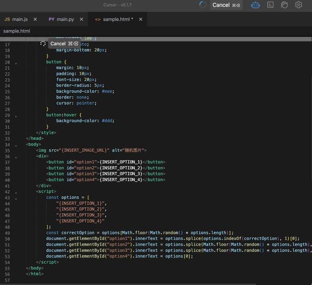This screenshot has height=285, width=312.
Task: Click "options[0]" on line 53
Action: (x=178, y=256)
